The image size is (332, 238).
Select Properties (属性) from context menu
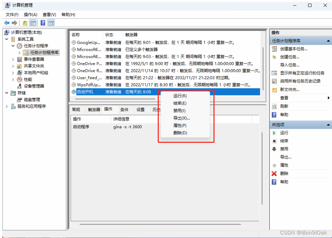[x=180, y=126]
